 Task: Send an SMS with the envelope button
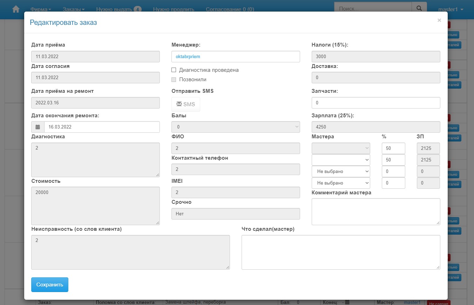[186, 104]
